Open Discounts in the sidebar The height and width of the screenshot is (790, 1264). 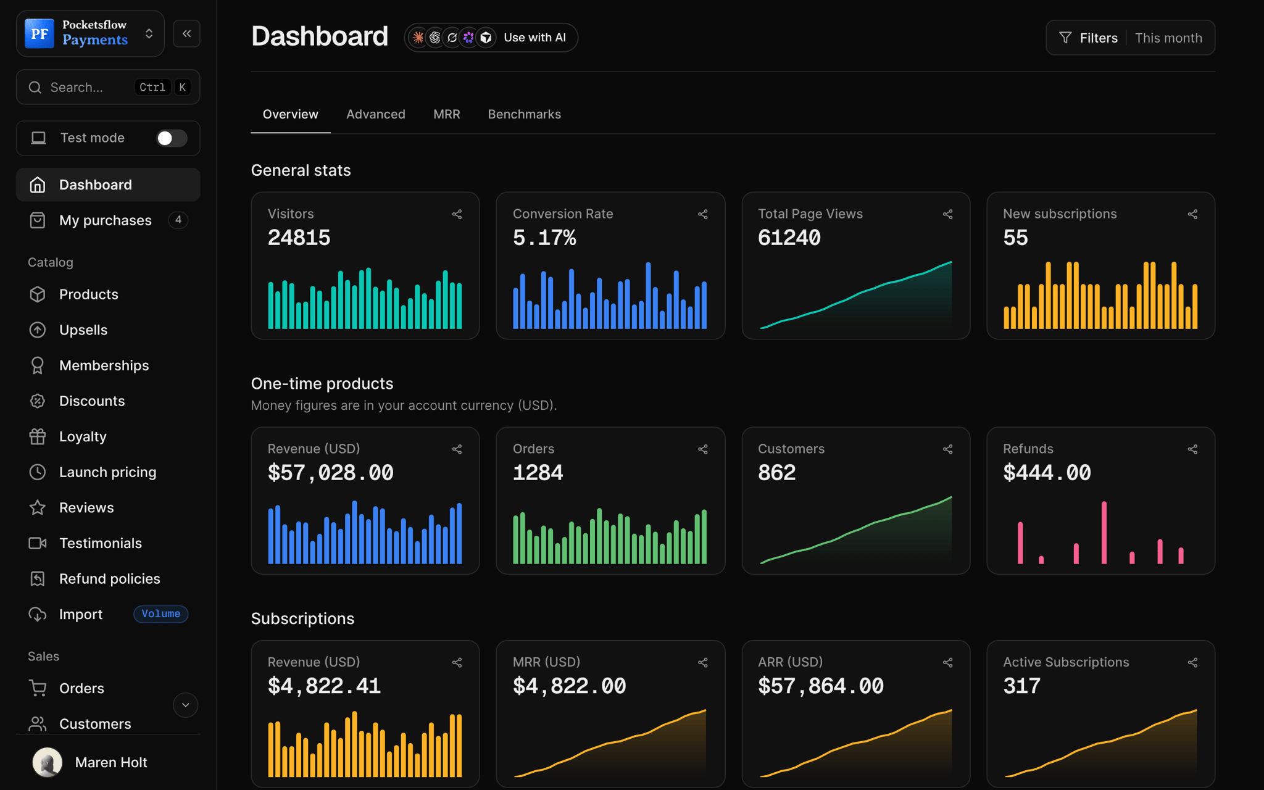[x=108, y=401]
